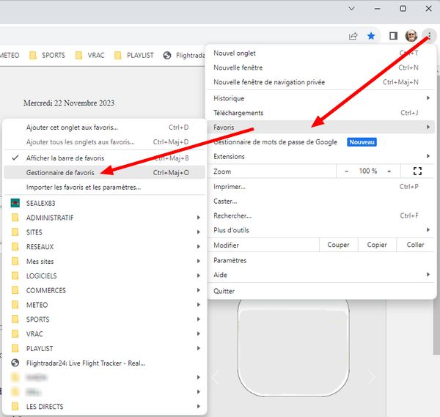Click the fullscreen icon in Zoom row
The height and width of the screenshot is (417, 440).
pyautogui.click(x=417, y=171)
